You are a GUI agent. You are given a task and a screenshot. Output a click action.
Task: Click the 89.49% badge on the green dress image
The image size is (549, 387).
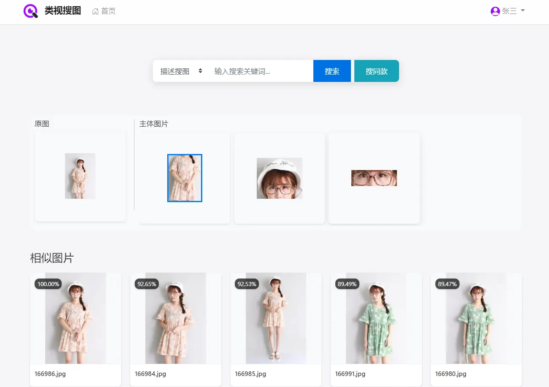point(347,284)
